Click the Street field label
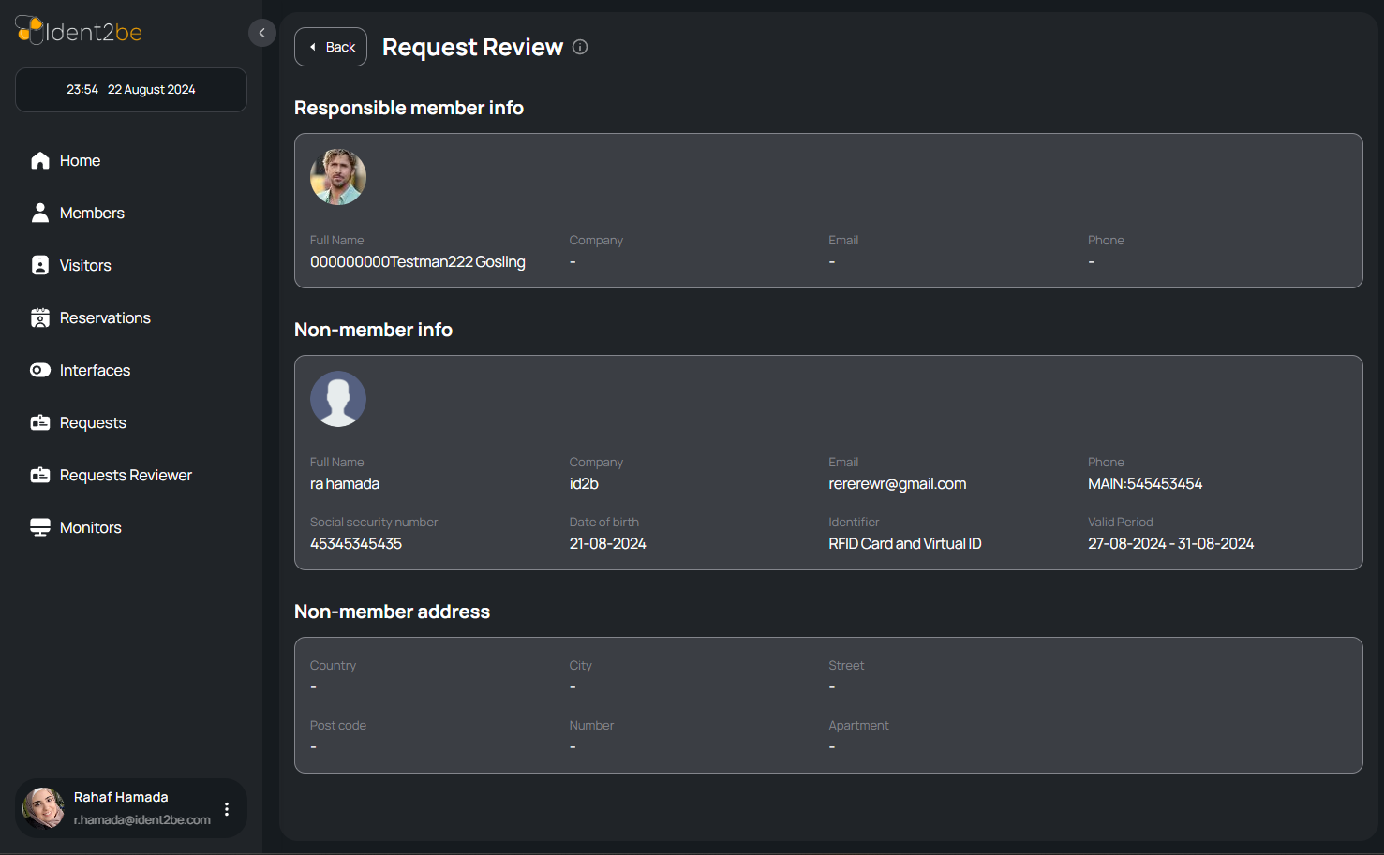The image size is (1384, 855). pyautogui.click(x=846, y=665)
